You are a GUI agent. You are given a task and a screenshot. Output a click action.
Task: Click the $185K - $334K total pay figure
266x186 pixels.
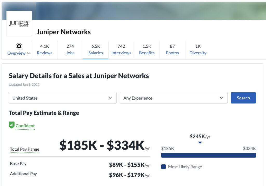[105, 145]
